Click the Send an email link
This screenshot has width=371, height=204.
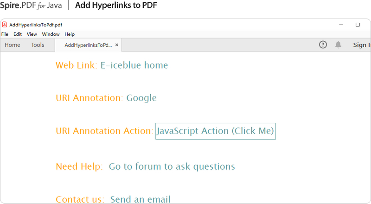pyautogui.click(x=140, y=199)
